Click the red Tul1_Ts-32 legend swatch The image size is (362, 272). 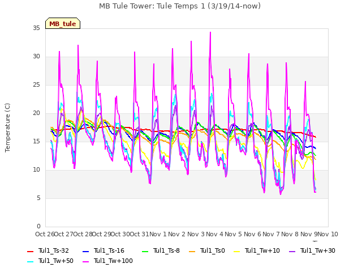[x=30, y=251]
